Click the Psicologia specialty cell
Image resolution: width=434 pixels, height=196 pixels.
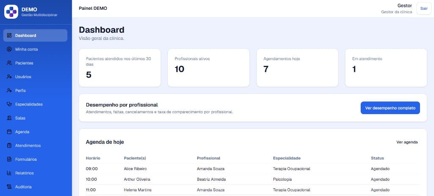[282, 179]
